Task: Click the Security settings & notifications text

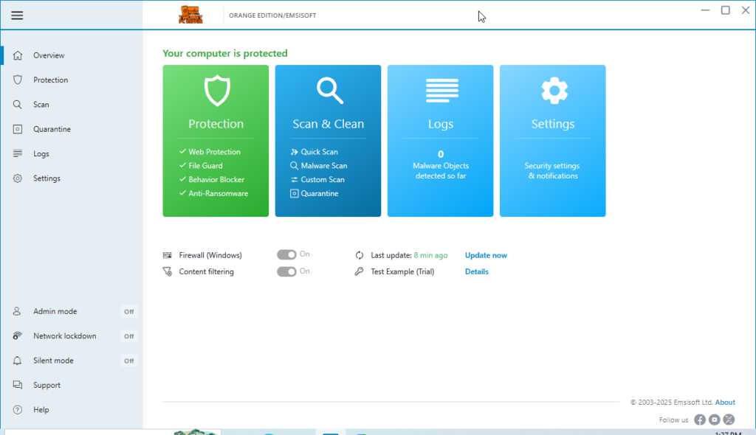Action: click(552, 171)
